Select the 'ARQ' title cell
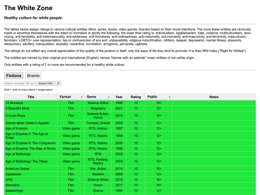 click(x=31, y=180)
